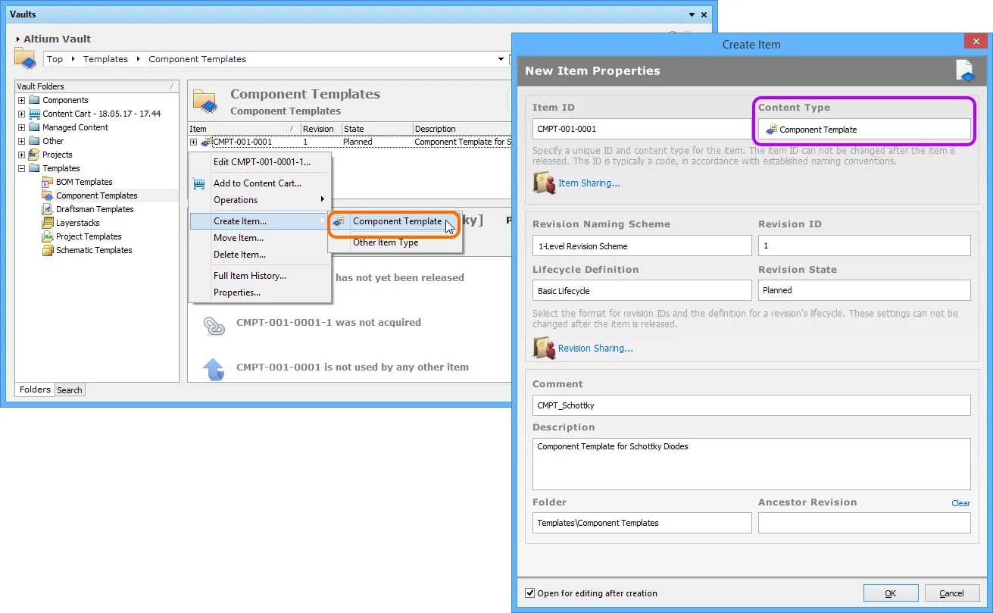Viewport: 993px width, 613px height.
Task: Click the cart icon beside Add to Content Cart
Action: click(x=199, y=183)
